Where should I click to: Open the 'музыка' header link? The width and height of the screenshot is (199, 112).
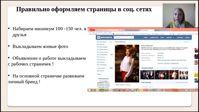click(x=169, y=37)
